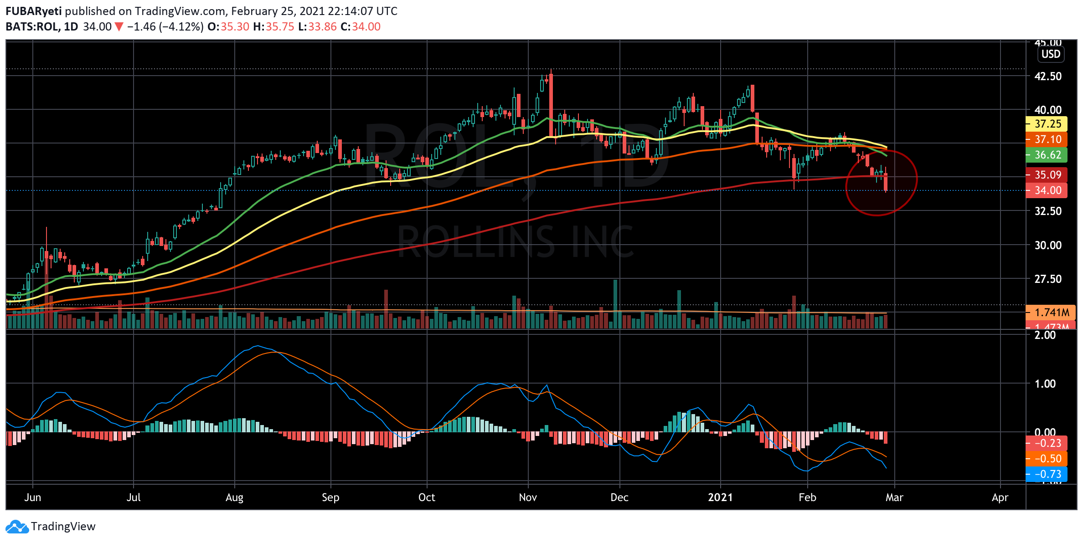Click the BATS:ROL, 1D symbol label
1083x543 pixels.
[42, 26]
